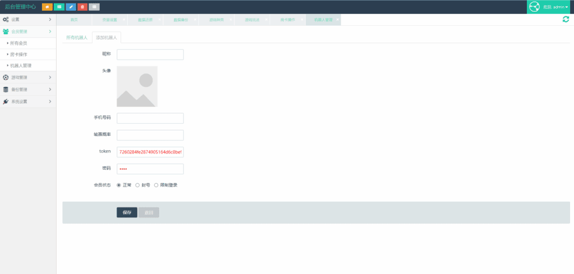Image resolution: width=574 pixels, height=274 pixels.
Task: Click the gray icon button in header
Action: 94,7
